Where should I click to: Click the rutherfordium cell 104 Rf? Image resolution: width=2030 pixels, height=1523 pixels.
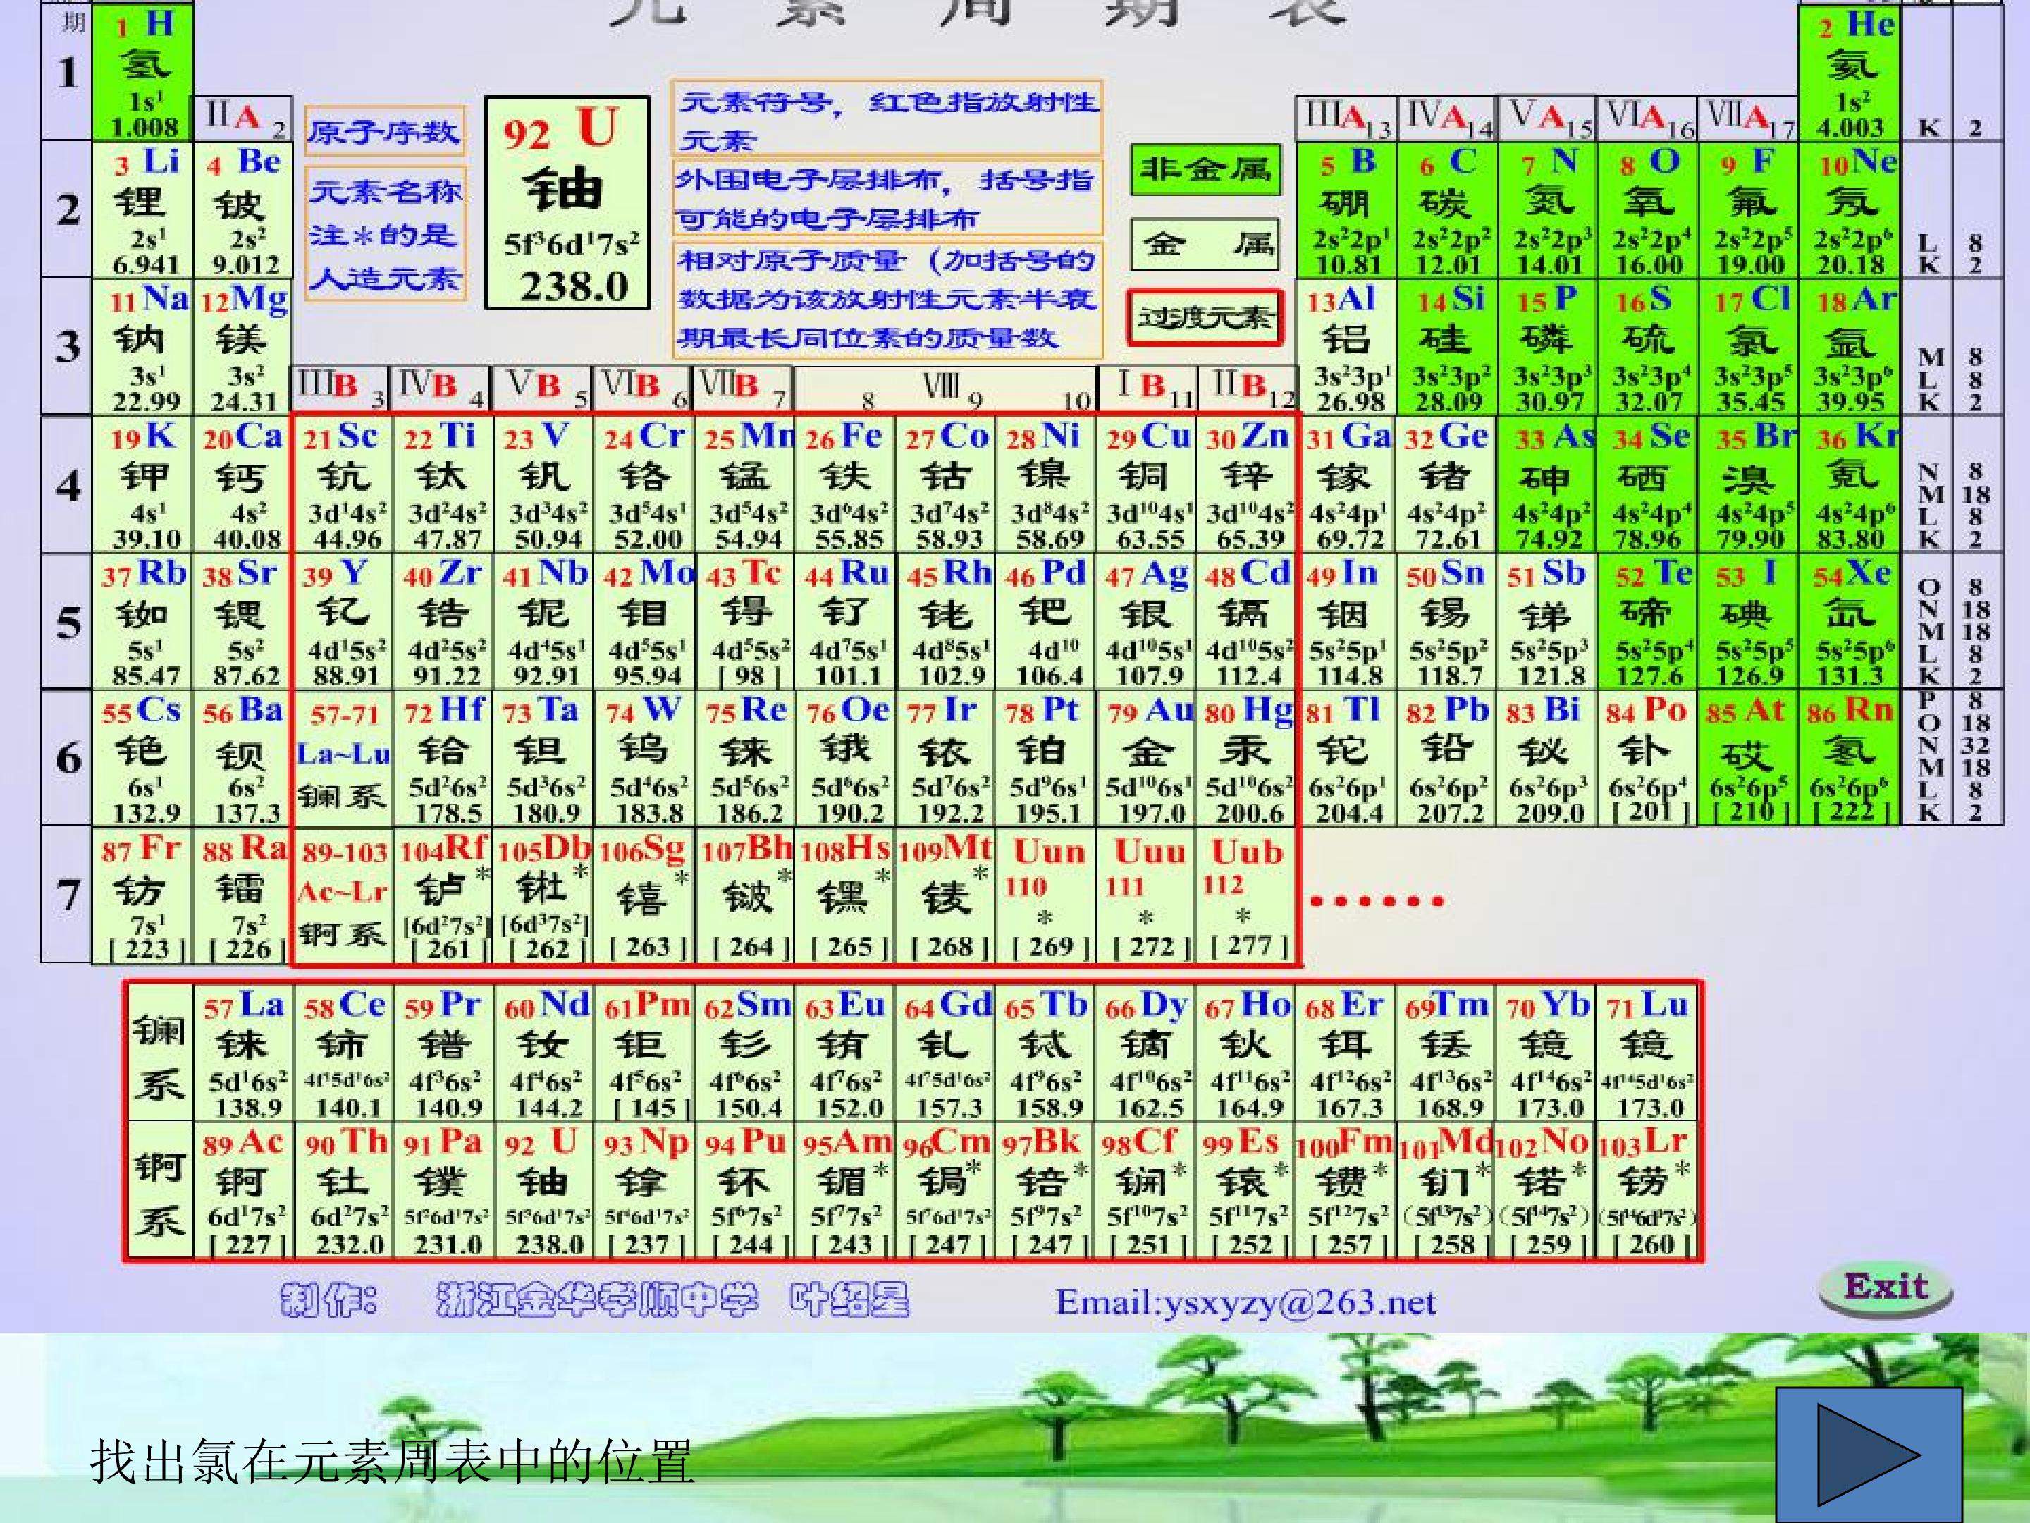(444, 895)
